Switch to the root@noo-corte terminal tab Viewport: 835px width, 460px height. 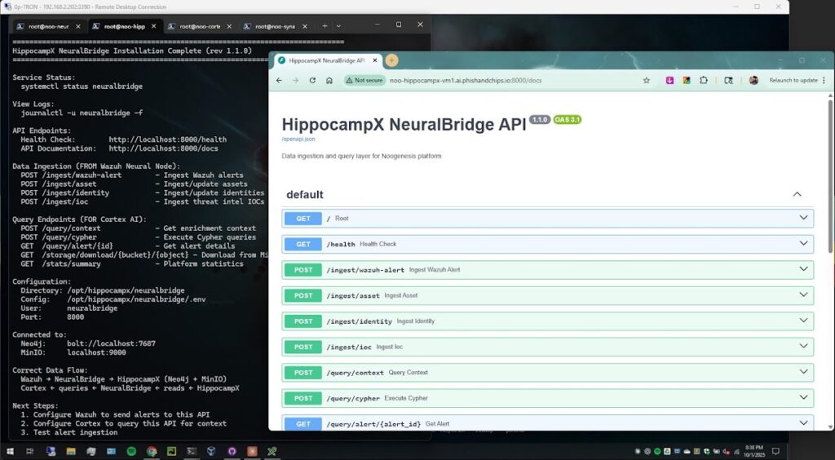198,26
